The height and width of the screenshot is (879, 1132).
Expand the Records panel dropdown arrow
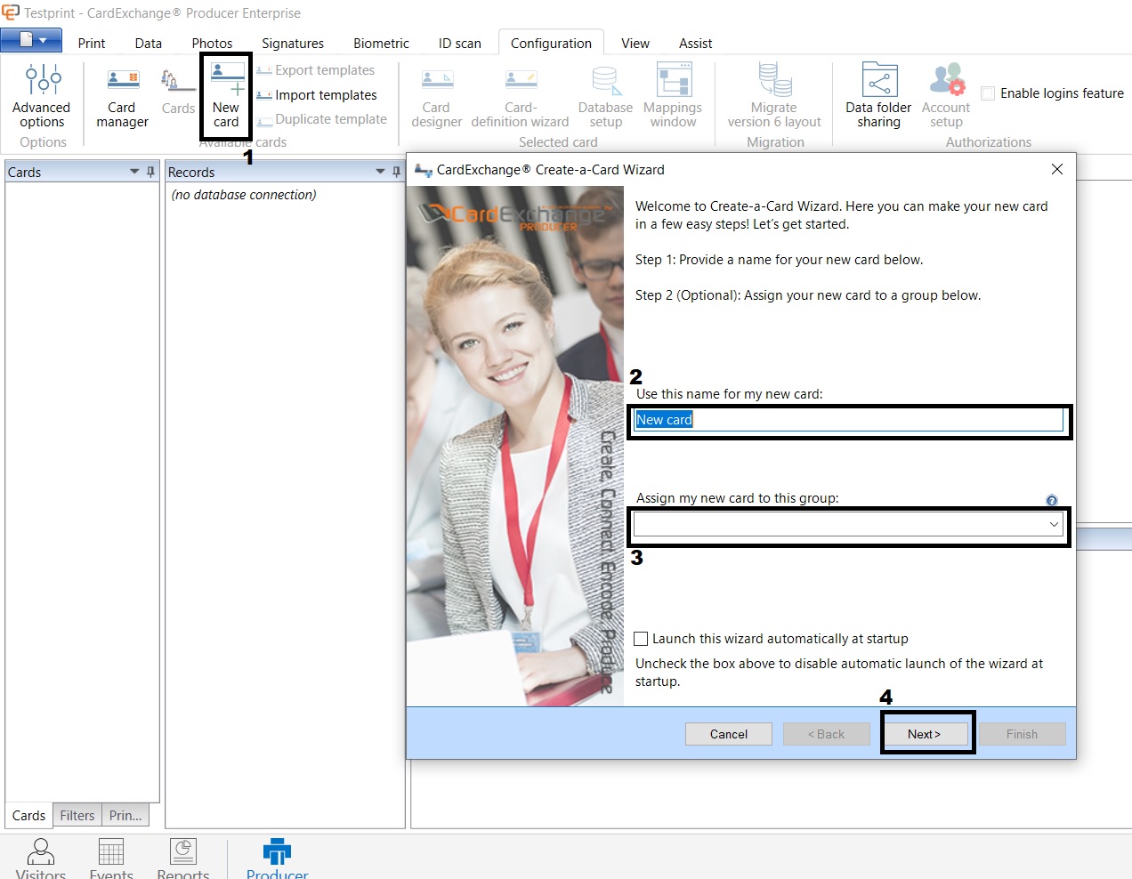click(380, 171)
